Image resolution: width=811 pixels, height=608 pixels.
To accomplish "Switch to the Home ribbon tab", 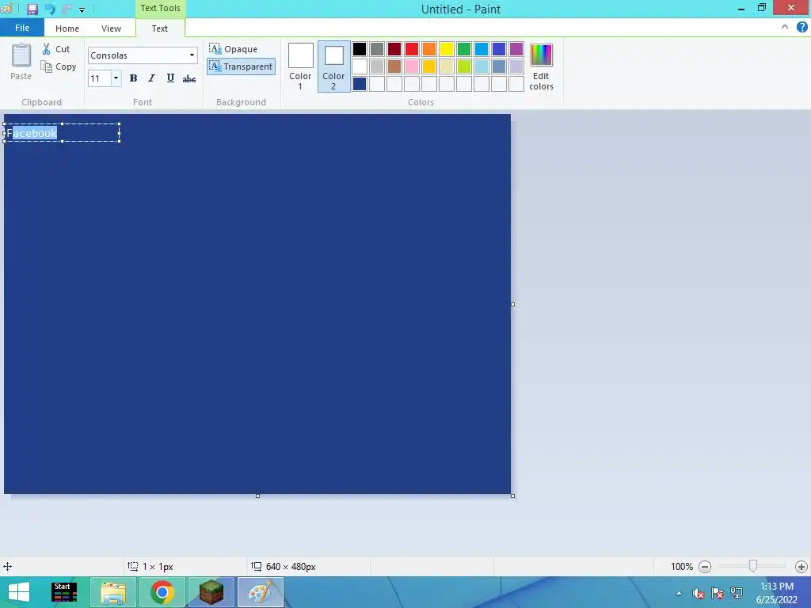I will (67, 28).
